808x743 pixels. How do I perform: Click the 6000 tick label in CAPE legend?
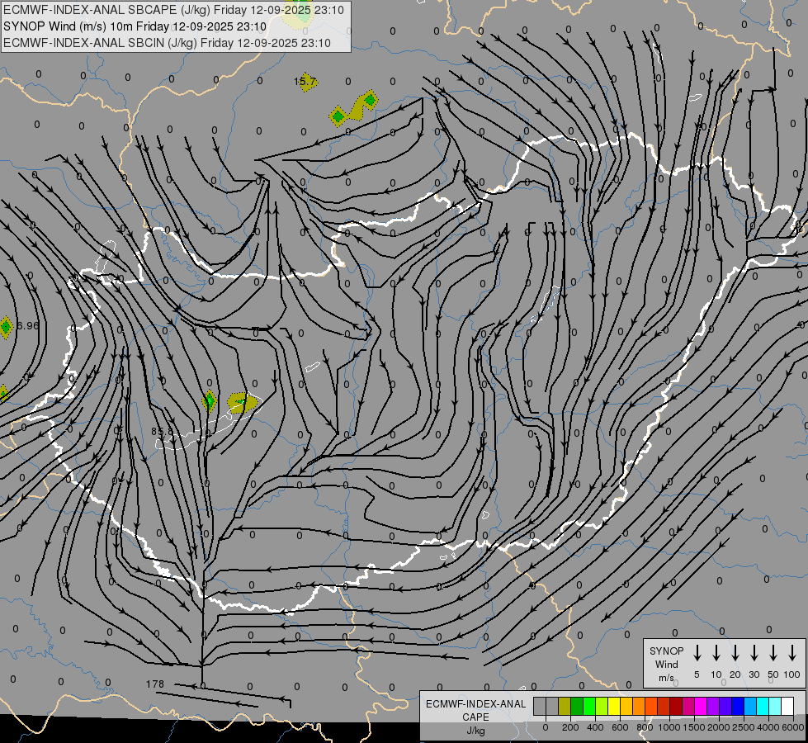click(x=793, y=727)
